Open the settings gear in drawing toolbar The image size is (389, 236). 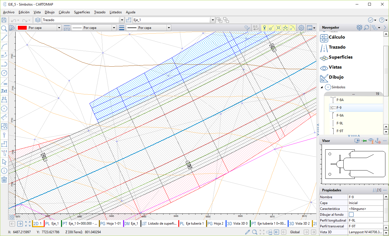pos(301,28)
